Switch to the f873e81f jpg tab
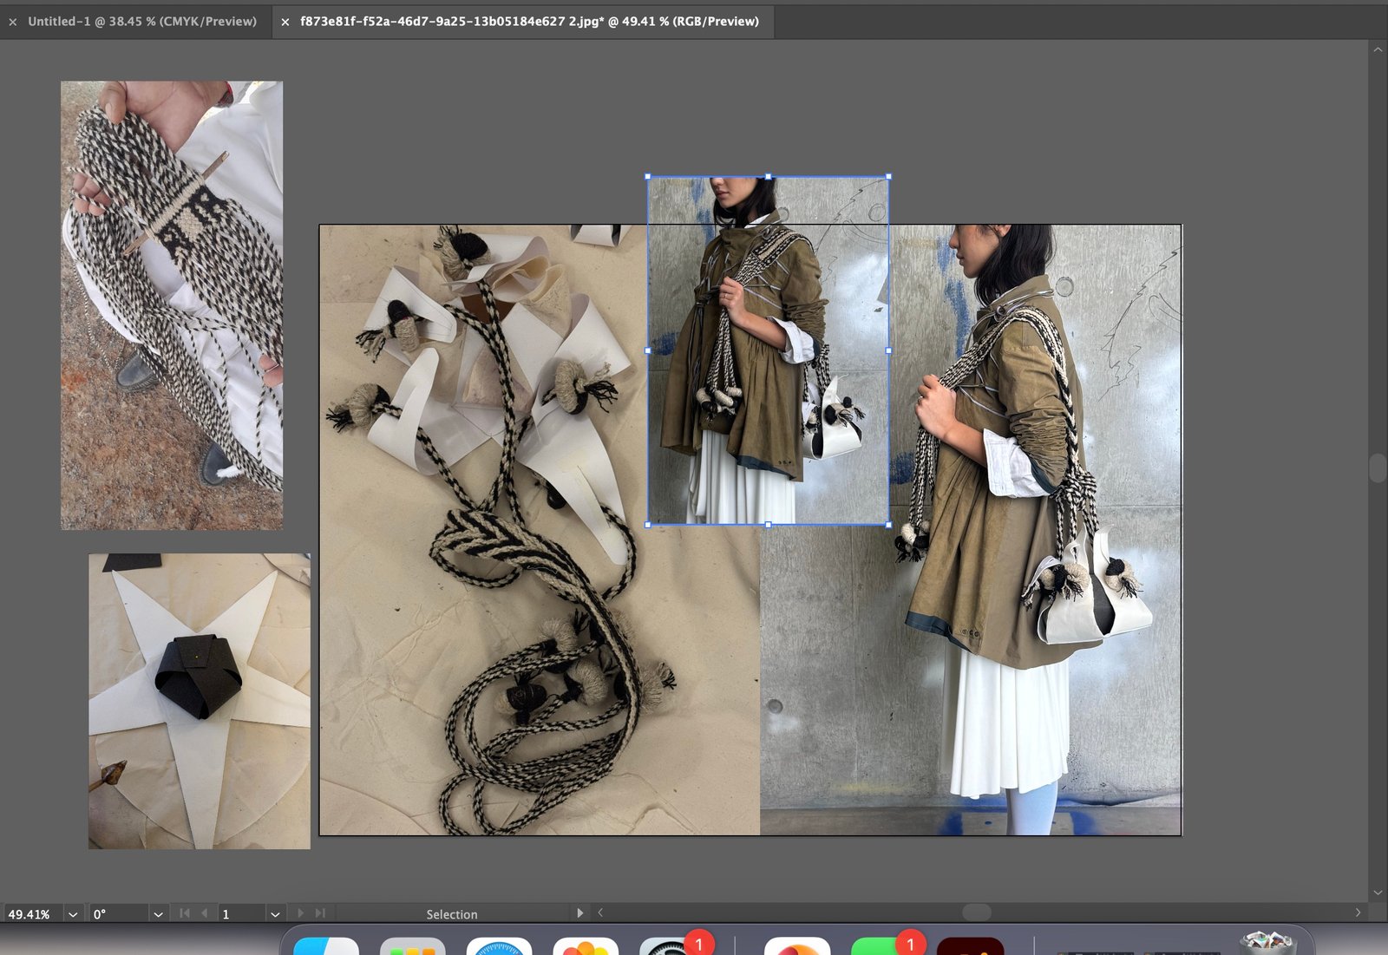Viewport: 1388px width, 955px height. 529,22
